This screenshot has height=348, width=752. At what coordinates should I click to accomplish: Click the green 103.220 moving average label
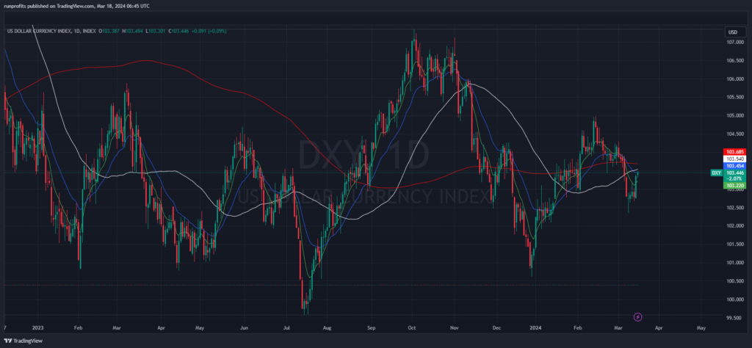(735, 186)
